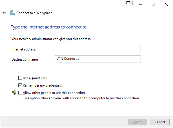The image size is (173, 128).
Task: Focus the Internet address text box
Action: (x=98, y=49)
